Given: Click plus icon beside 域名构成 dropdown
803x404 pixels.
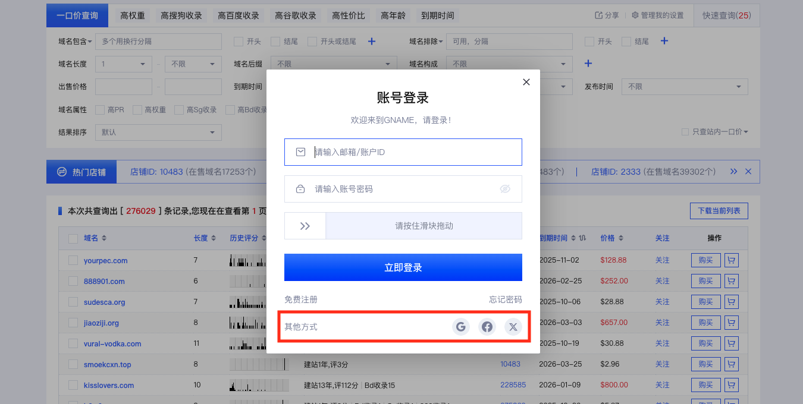Looking at the screenshot, I should pyautogui.click(x=588, y=64).
